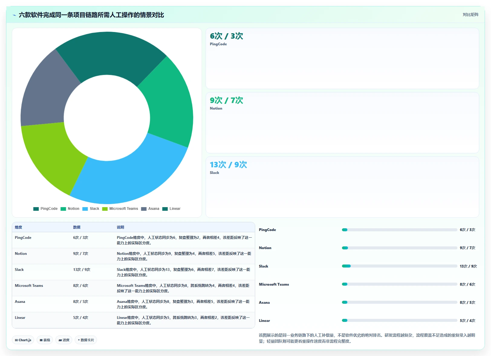Click the page title 六款软件完成同一条项目链路
Image resolution: width=491 pixels, height=356 pixels.
pyautogui.click(x=91, y=15)
